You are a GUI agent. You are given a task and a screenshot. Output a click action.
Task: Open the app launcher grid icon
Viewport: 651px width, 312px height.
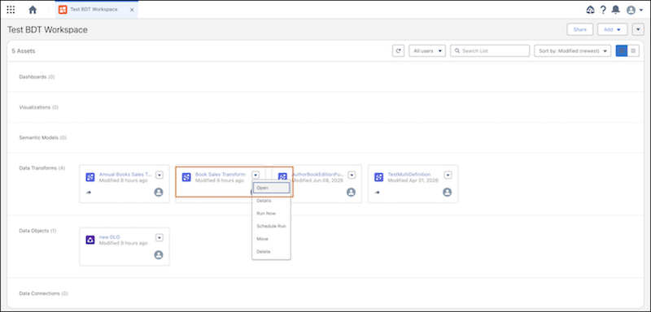point(11,10)
